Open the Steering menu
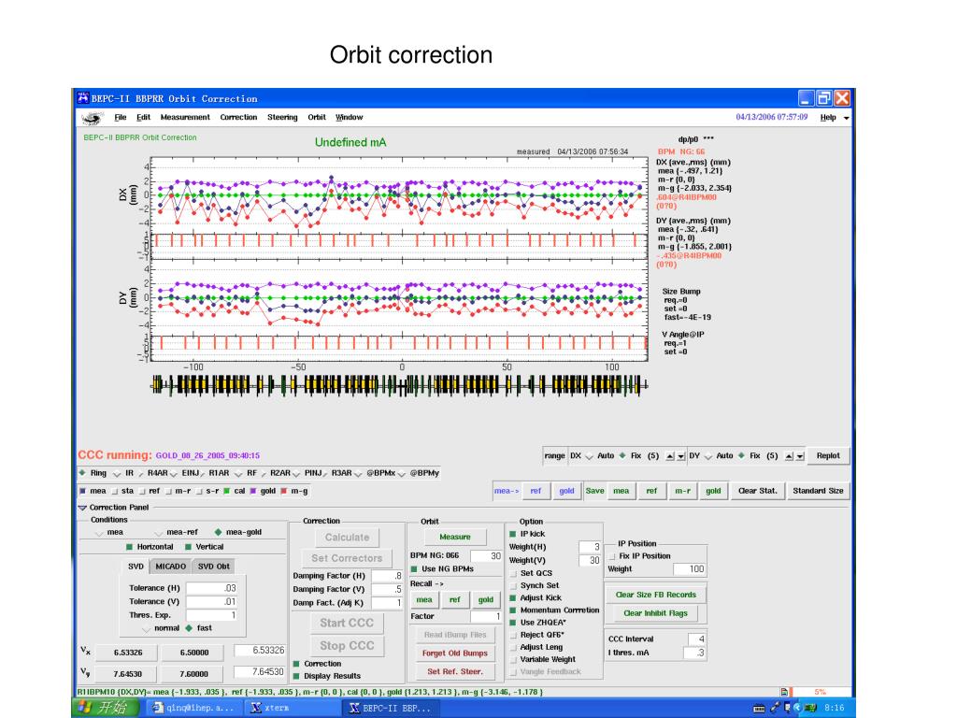Screen dimensions: 957x718 [282, 117]
